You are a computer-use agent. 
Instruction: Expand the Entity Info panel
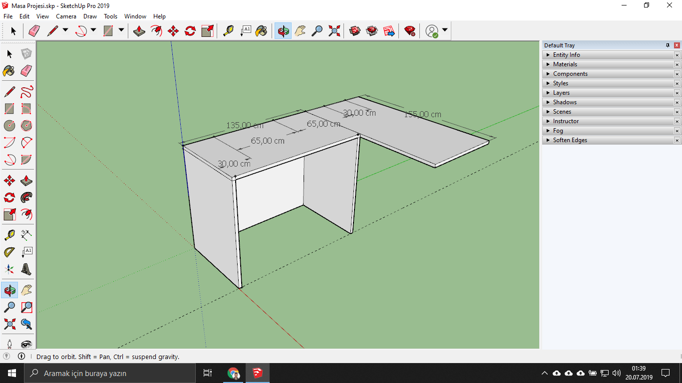[x=566, y=55]
